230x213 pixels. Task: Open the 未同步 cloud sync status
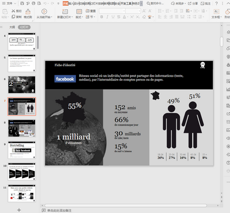(x=178, y=3)
